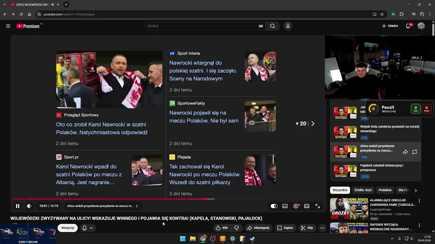The width and height of the screenshot is (435, 244).
Task: Open YouTube account avatar menu
Action: click(x=421, y=26)
